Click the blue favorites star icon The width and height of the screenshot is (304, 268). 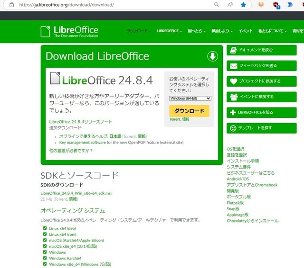(243, 5)
